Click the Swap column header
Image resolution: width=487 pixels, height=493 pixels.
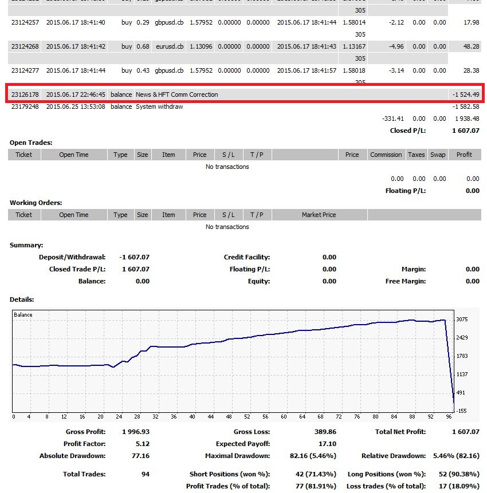[x=438, y=155]
